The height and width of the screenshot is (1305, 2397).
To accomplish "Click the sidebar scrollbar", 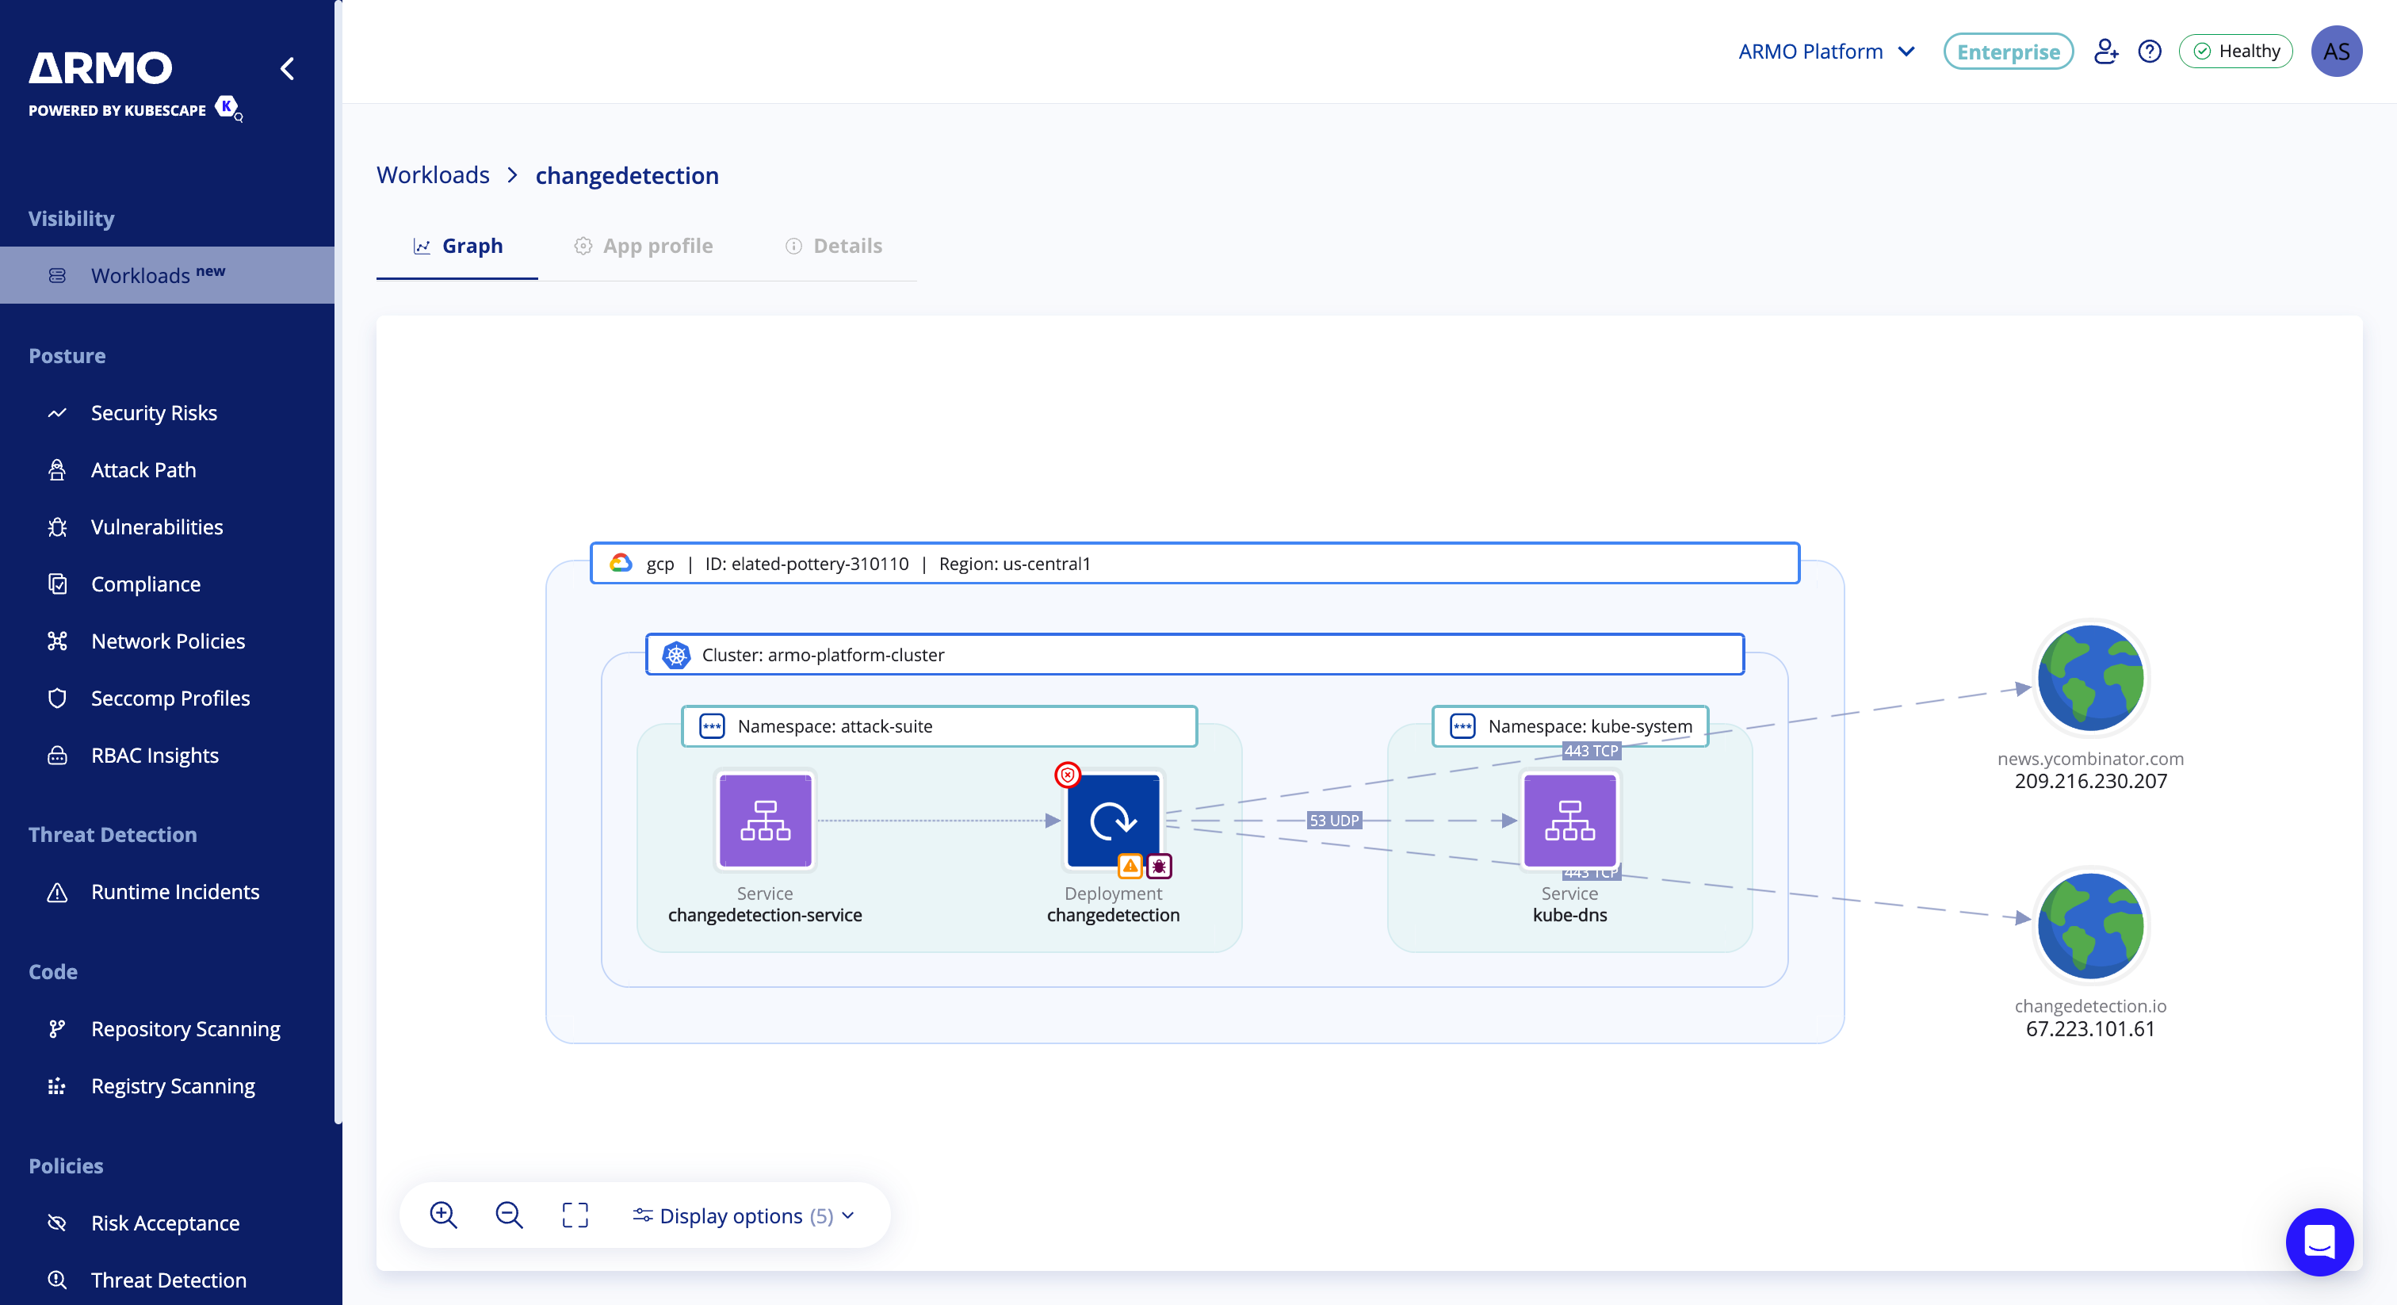I will 338,562.
